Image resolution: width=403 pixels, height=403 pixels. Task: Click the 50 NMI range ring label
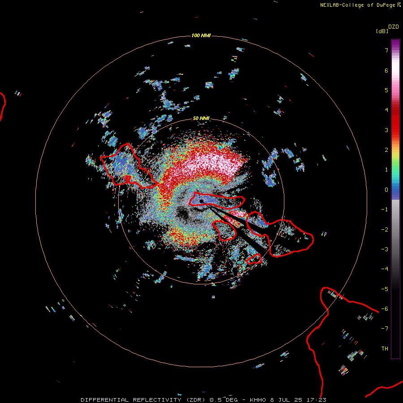point(201,118)
